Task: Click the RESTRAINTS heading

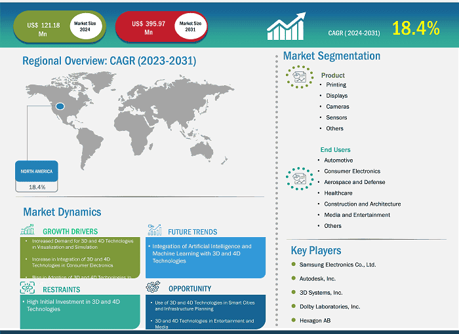Action: pos(62,289)
